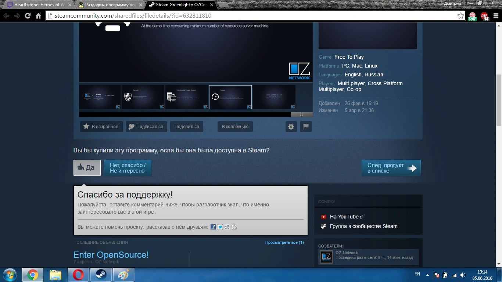Open the red timer extension showing 3:47
This screenshot has width=502, height=282.
pyautogui.click(x=472, y=16)
